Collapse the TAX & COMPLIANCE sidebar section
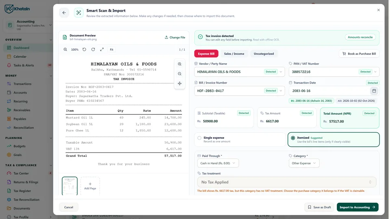390x219 pixels. (51, 165)
